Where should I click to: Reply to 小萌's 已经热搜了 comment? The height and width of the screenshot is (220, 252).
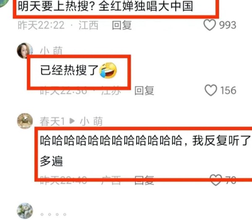point(144,90)
